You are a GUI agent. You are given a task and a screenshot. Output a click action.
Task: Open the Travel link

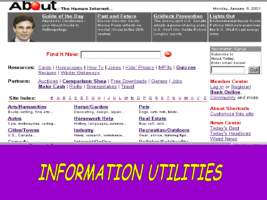tap(127, 87)
